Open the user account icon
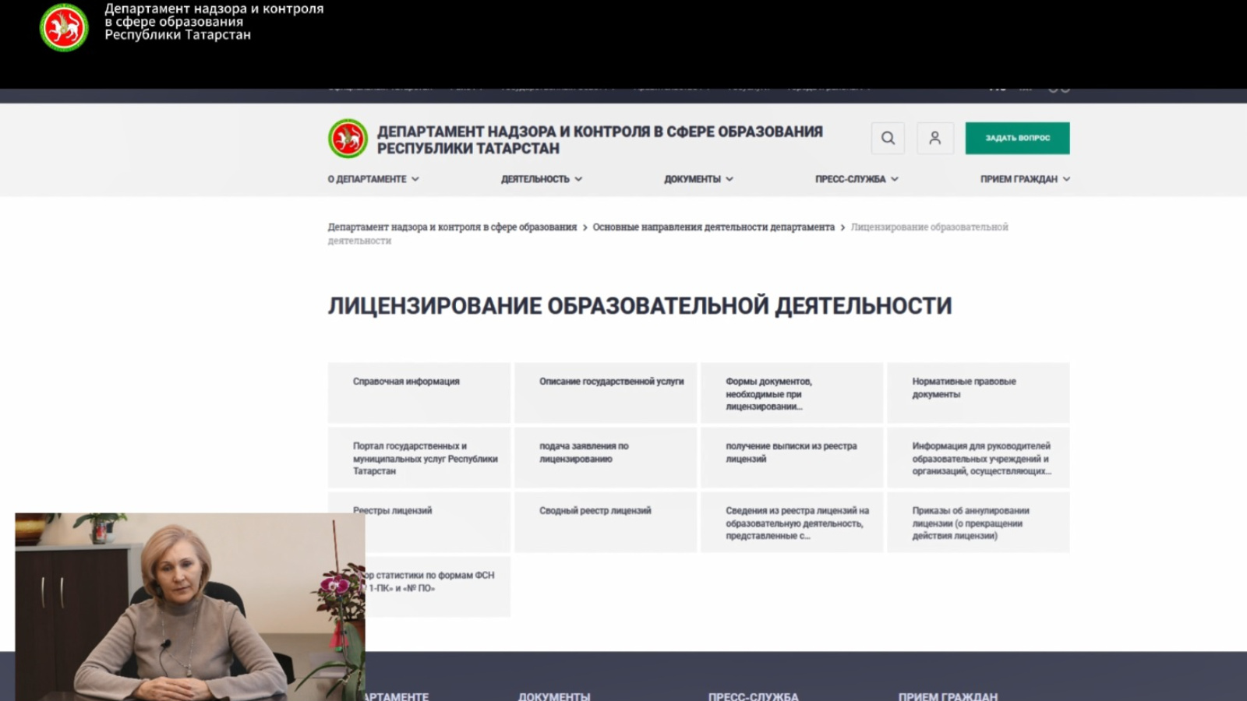 click(x=934, y=138)
